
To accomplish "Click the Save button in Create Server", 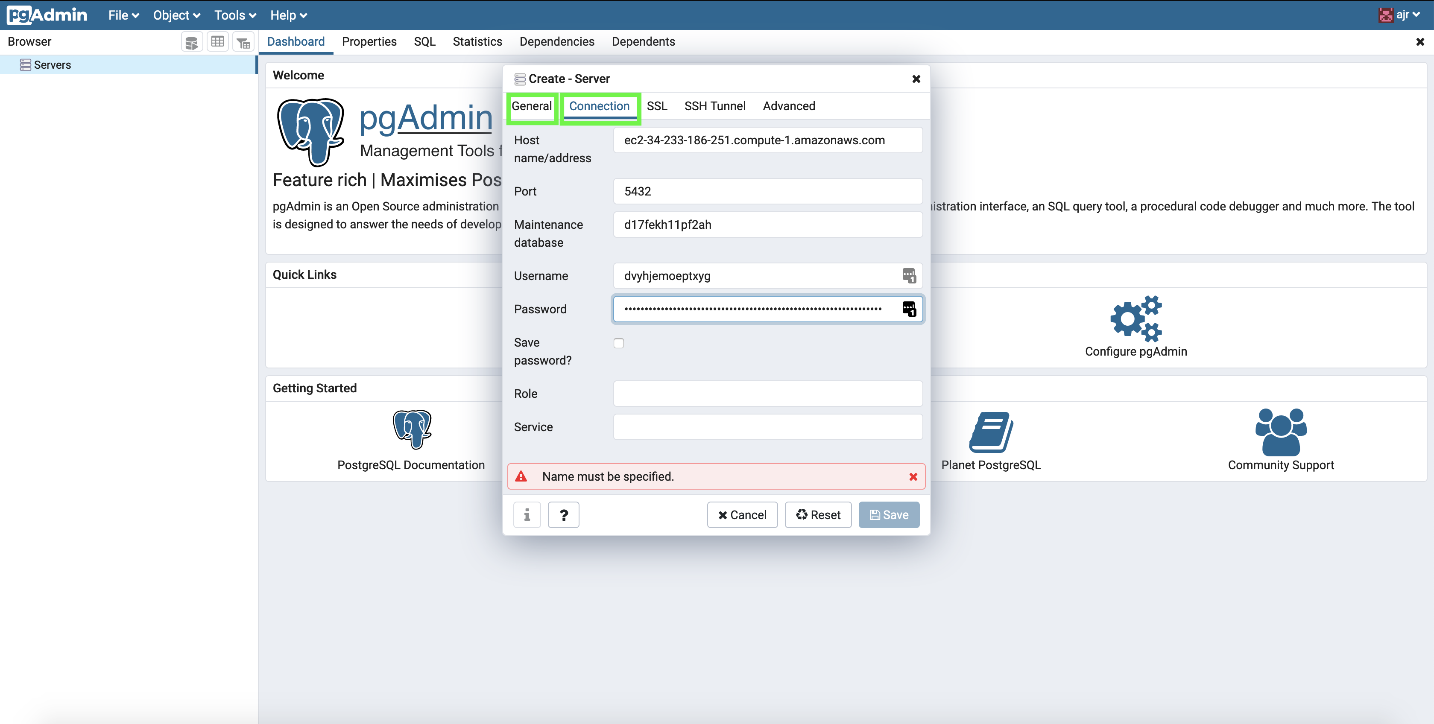I will 888,515.
